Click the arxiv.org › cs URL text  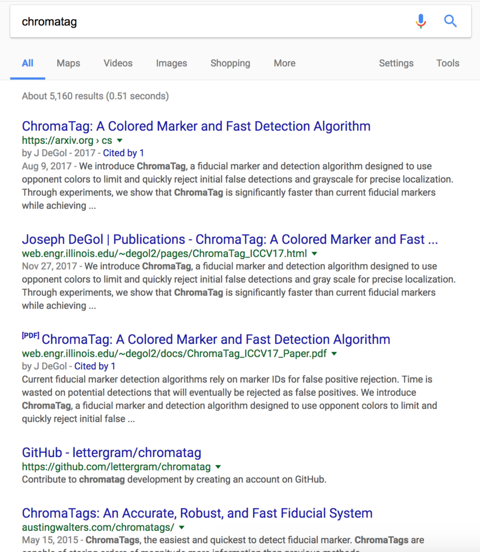(x=67, y=141)
